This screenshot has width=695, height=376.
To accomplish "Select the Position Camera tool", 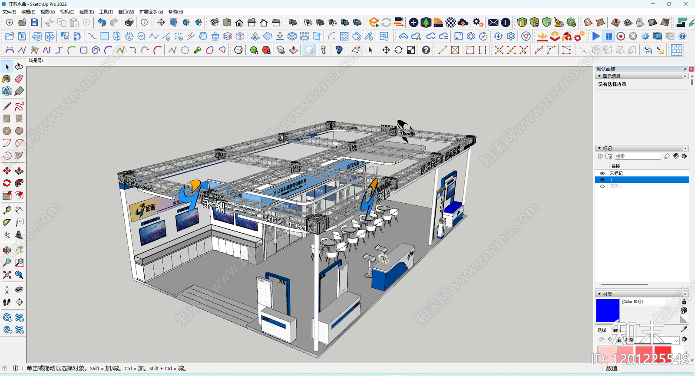I will (7, 290).
